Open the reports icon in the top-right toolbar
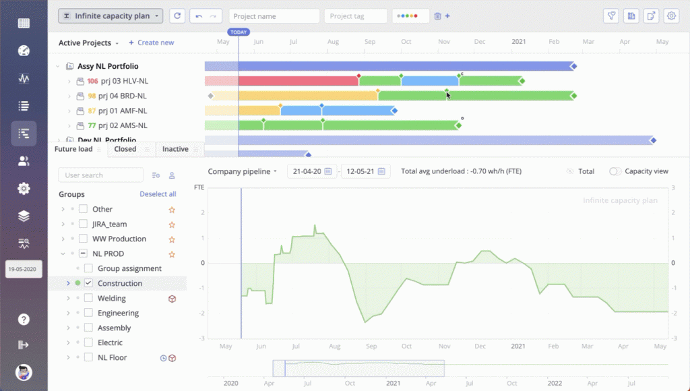Image resolution: width=690 pixels, height=391 pixels. (x=631, y=15)
